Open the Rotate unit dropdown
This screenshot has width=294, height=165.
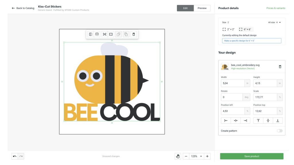(246, 97)
